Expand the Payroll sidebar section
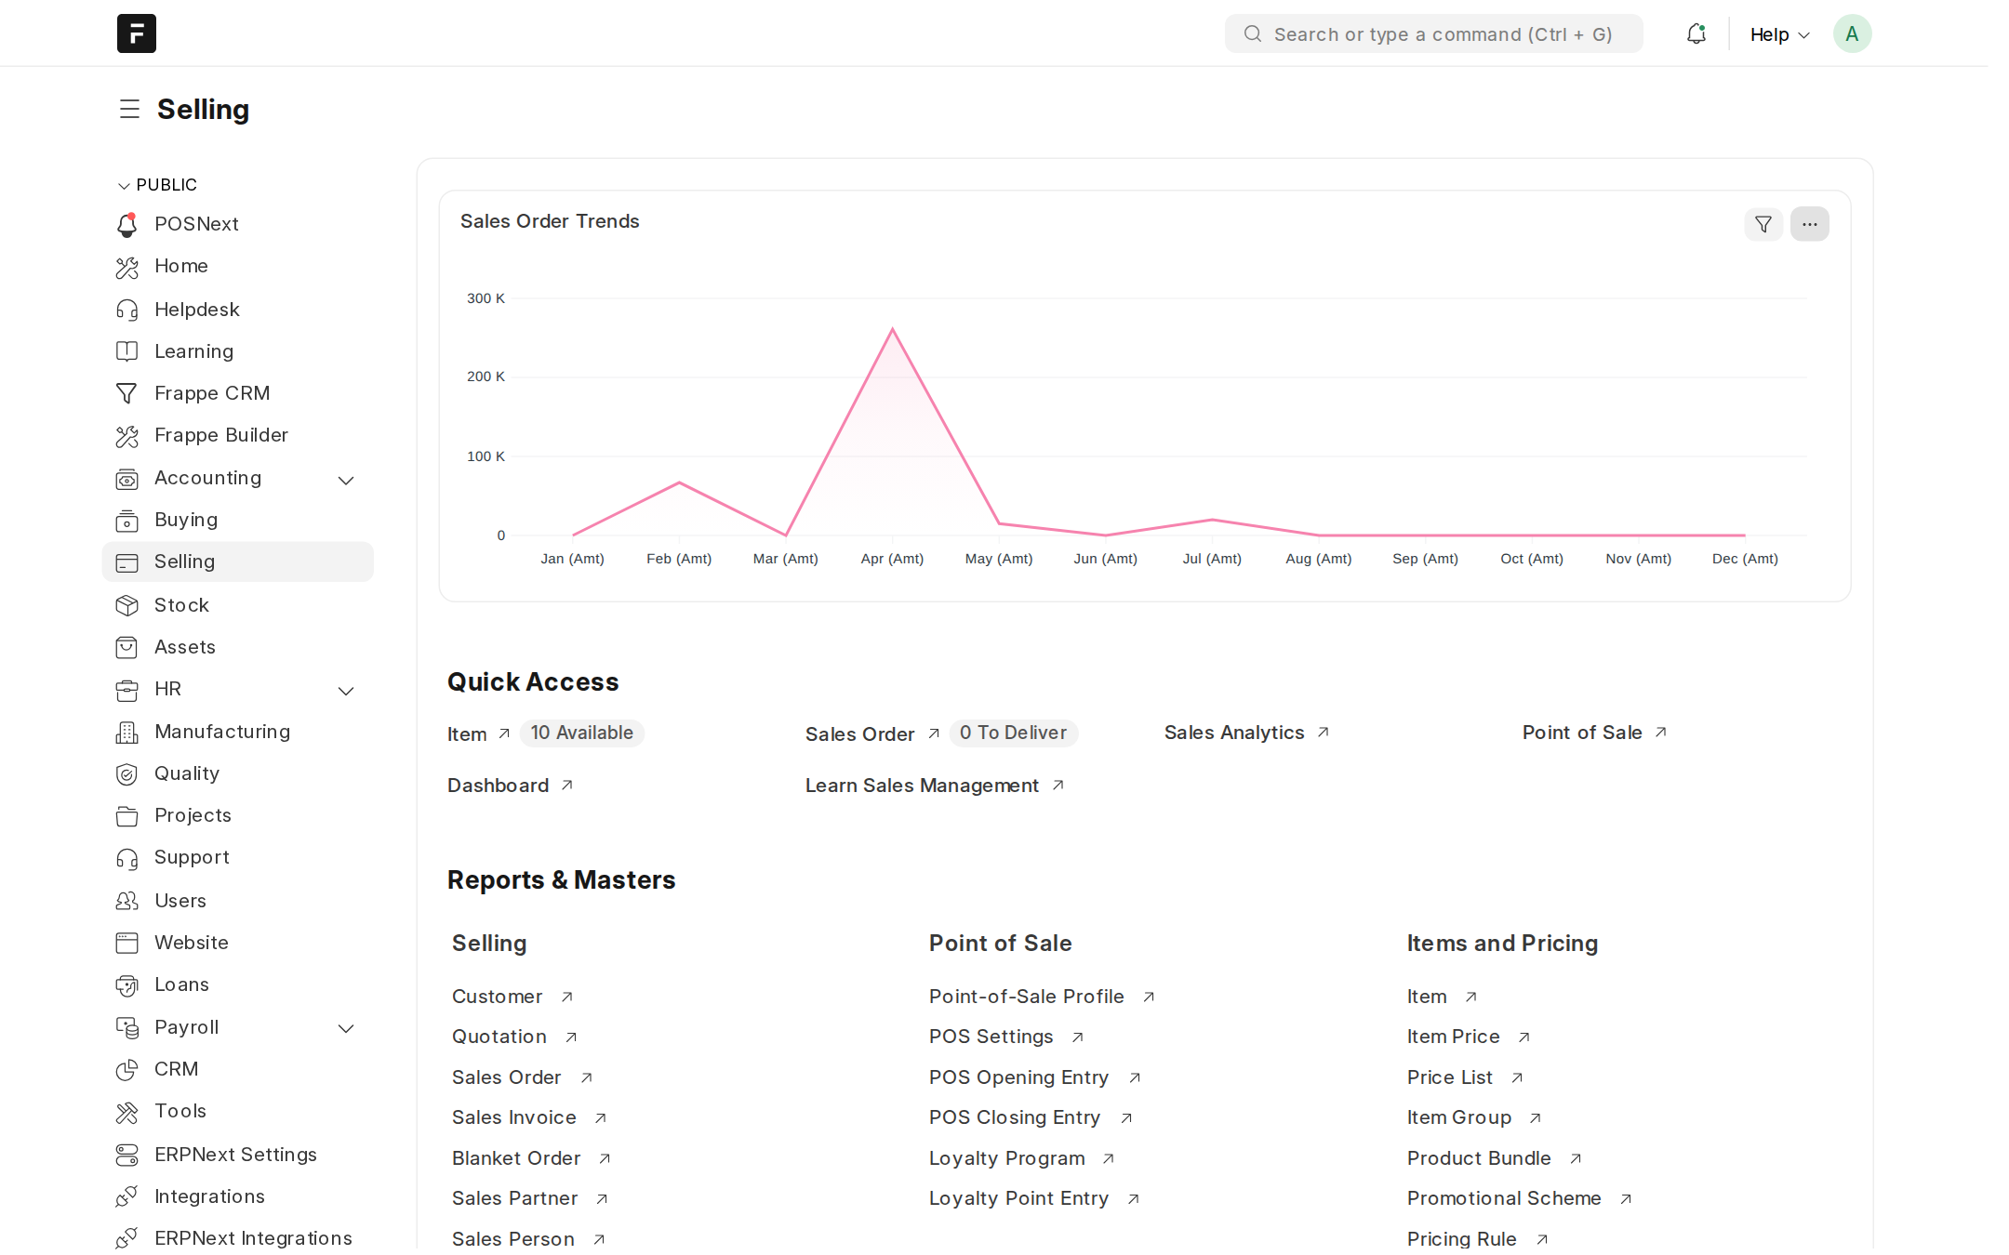Image resolution: width=2009 pixels, height=1255 pixels. click(x=346, y=1028)
